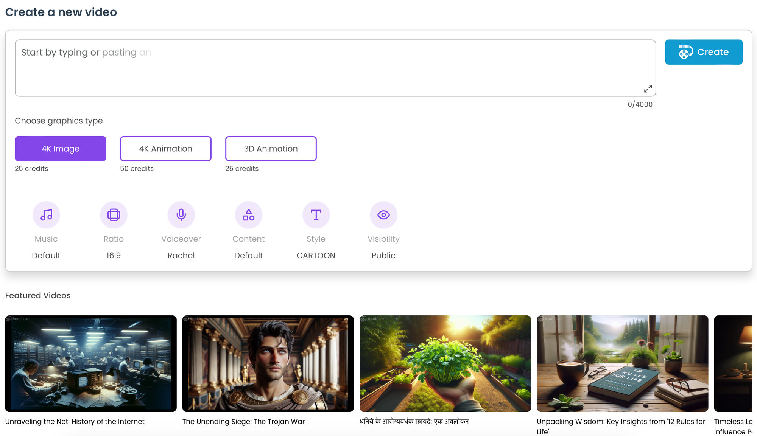Open the Content shapes icon
This screenshot has width=757, height=436.
pos(248,215)
